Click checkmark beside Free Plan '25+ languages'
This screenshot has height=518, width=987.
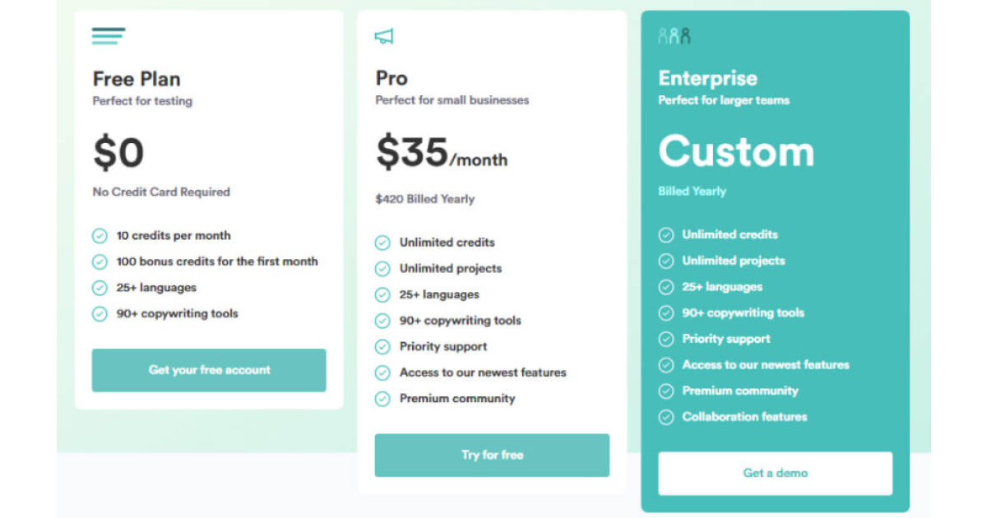(x=100, y=288)
